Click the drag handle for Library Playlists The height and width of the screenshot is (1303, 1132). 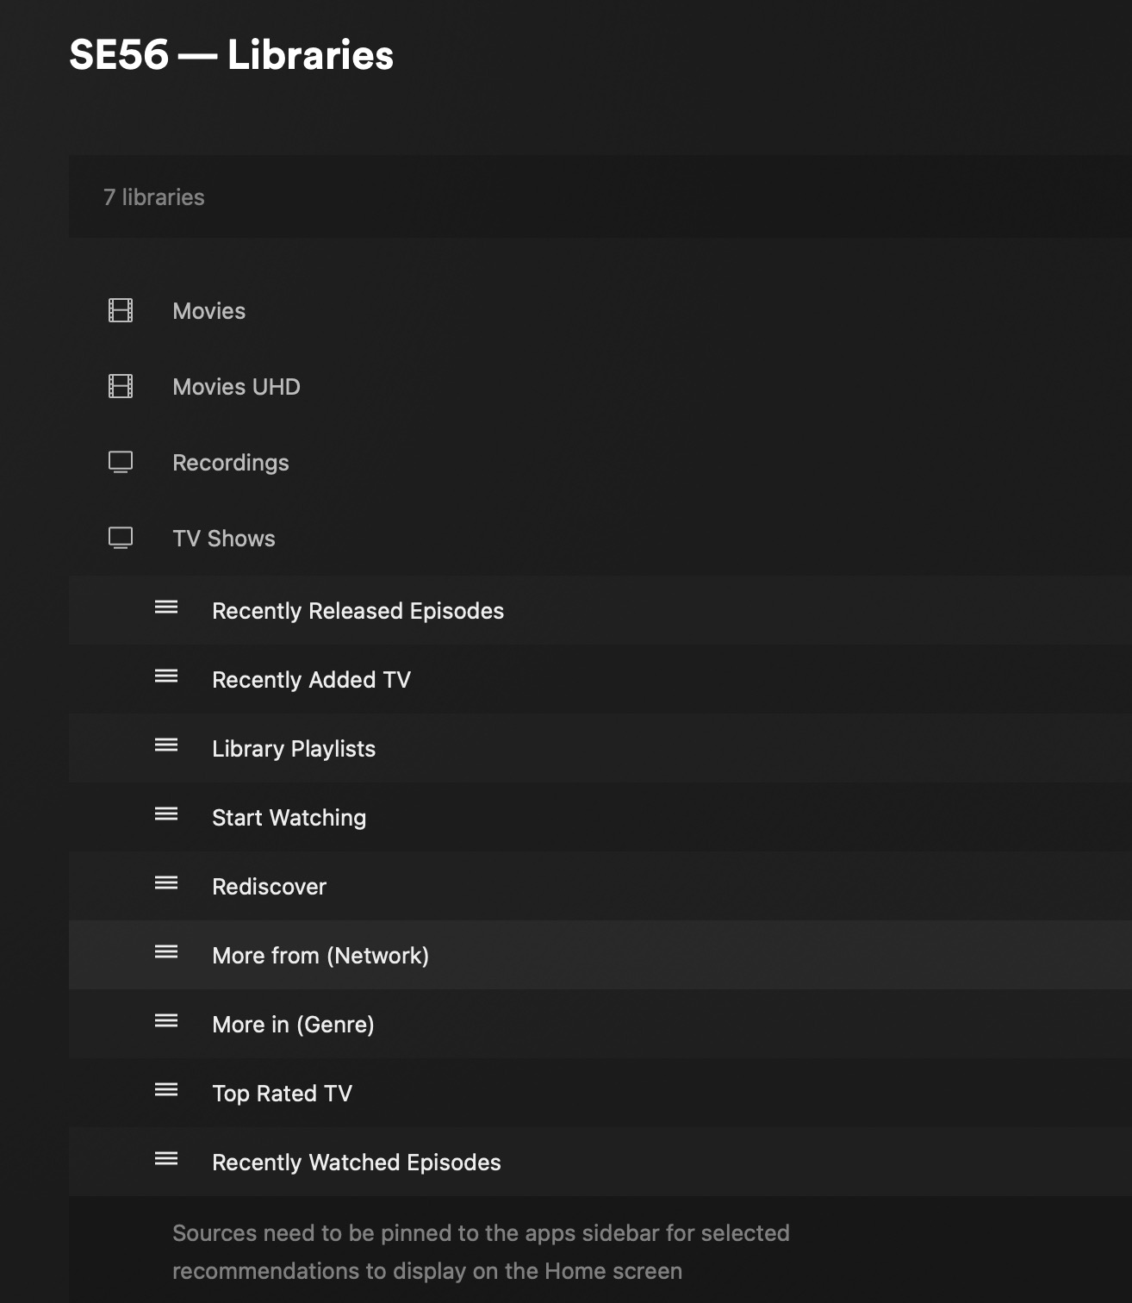pos(166,745)
